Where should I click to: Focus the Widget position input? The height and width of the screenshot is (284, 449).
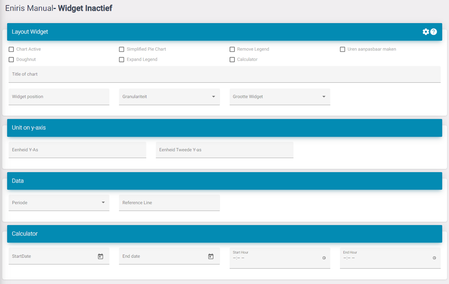pos(59,97)
